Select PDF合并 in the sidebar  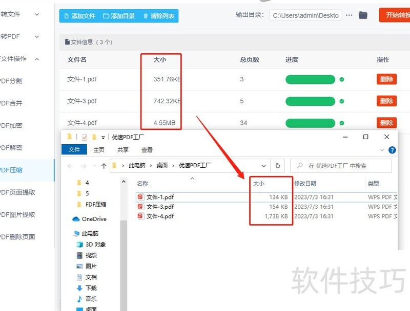coord(11,103)
